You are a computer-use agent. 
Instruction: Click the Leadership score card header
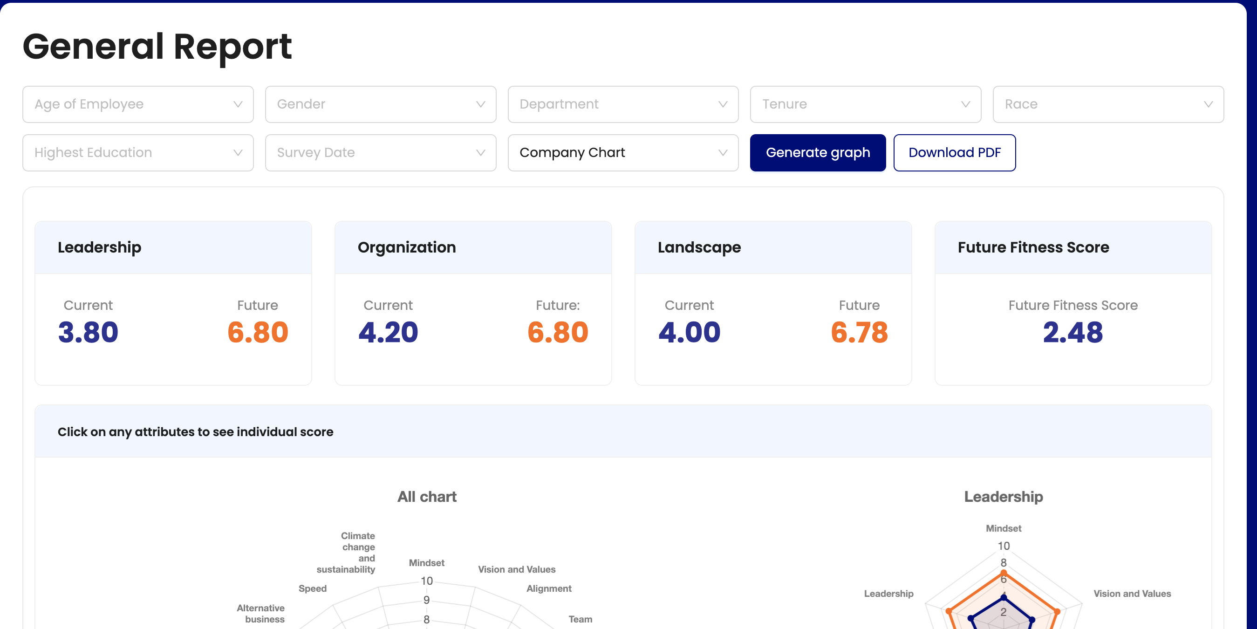pos(100,247)
